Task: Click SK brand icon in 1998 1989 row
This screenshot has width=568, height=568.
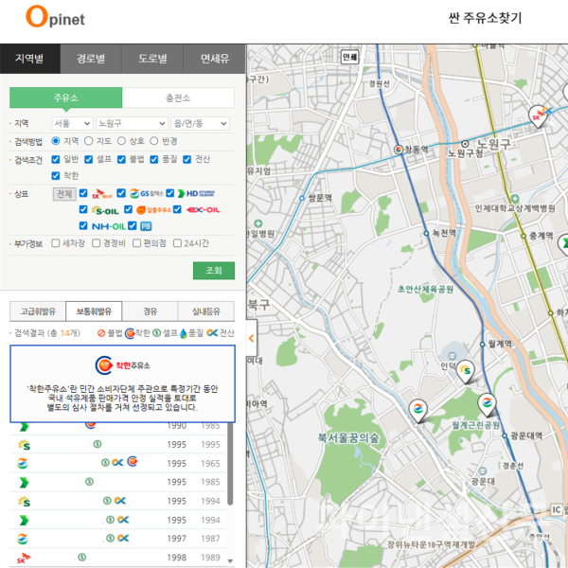Action: [x=24, y=558]
